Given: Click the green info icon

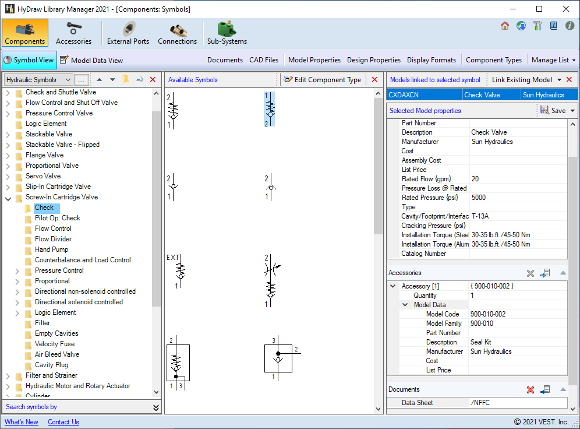Looking at the screenshot, I should tap(570, 26).
